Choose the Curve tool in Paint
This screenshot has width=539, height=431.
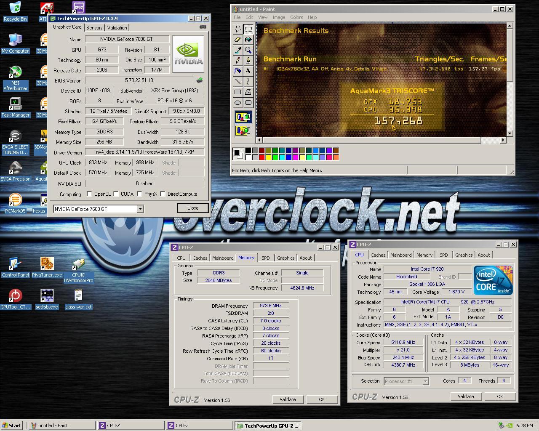tap(248, 82)
